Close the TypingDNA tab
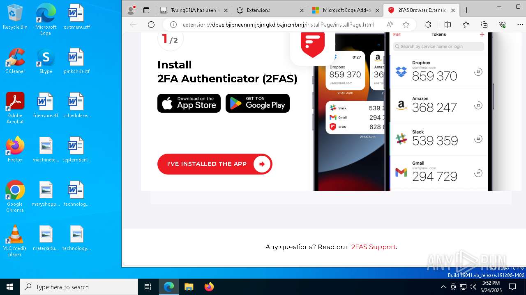 click(x=226, y=10)
